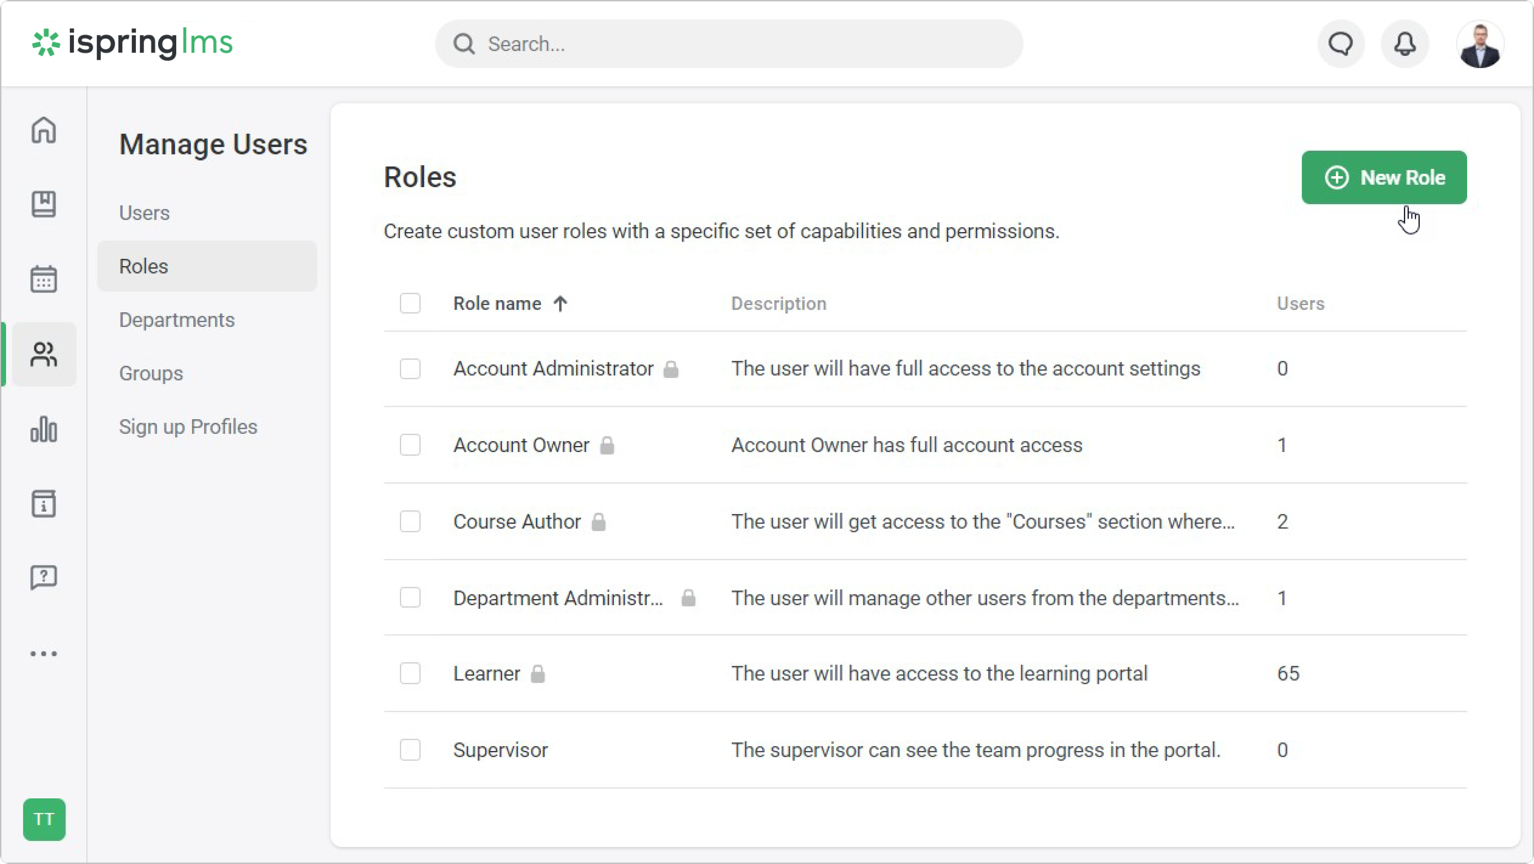1534x864 pixels.
Task: Check the Supervisor role checkbox
Action: pos(410,750)
